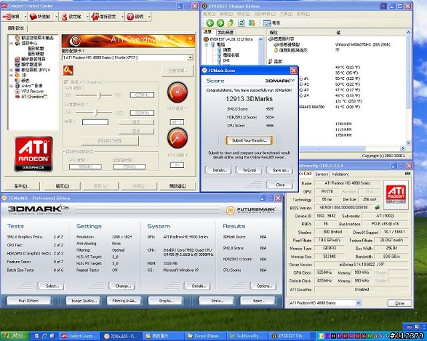Click Close button in GPU-Z window
This screenshot has height=341, width=427.
point(400,303)
